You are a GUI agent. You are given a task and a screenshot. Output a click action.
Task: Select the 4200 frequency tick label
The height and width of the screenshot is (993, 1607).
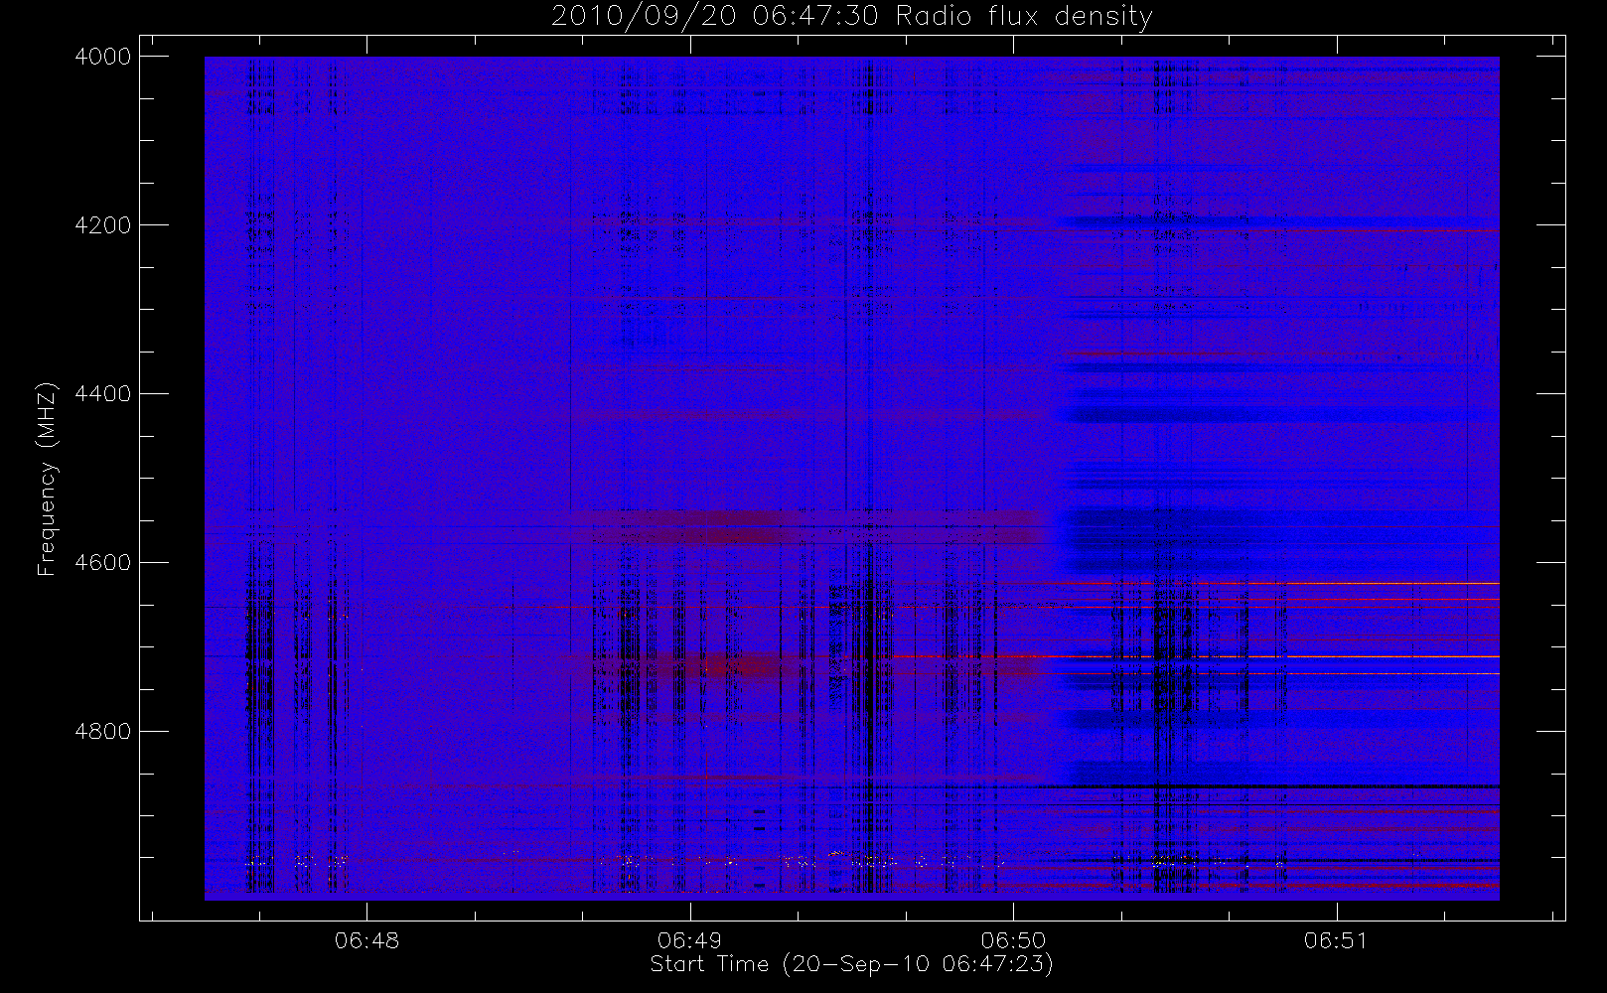point(103,225)
